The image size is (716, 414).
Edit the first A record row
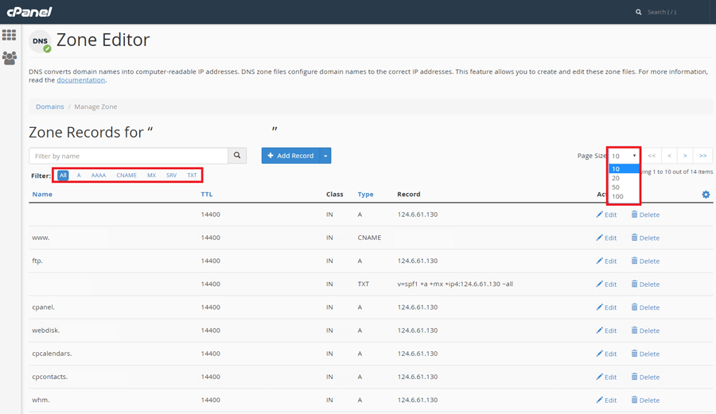coord(606,215)
